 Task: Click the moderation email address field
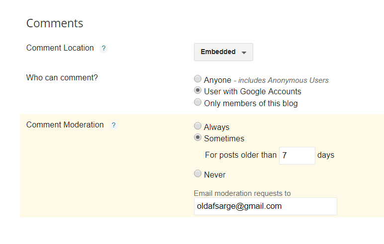pyautogui.click(x=265, y=206)
